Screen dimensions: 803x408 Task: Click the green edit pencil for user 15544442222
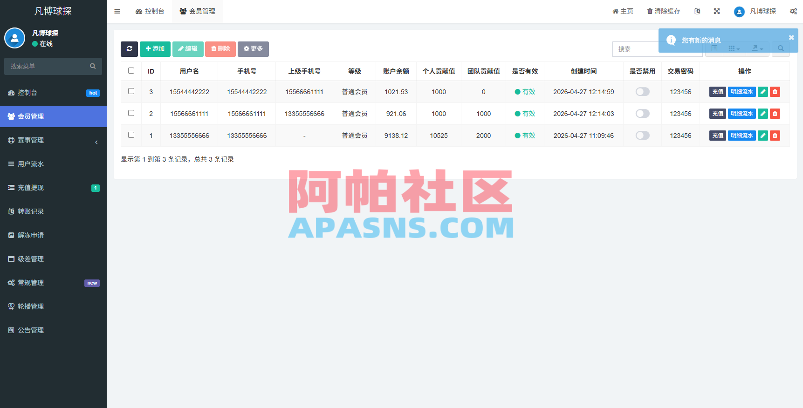pos(763,92)
